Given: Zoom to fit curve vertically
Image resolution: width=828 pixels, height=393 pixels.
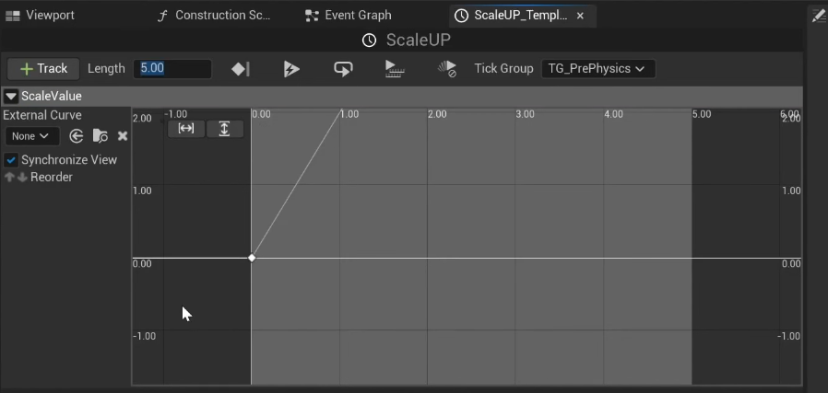Looking at the screenshot, I should pos(224,129).
